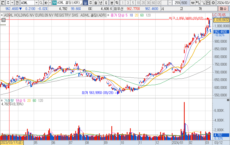
Task: Click the 거래량 volume legend label
Action: point(9,100)
